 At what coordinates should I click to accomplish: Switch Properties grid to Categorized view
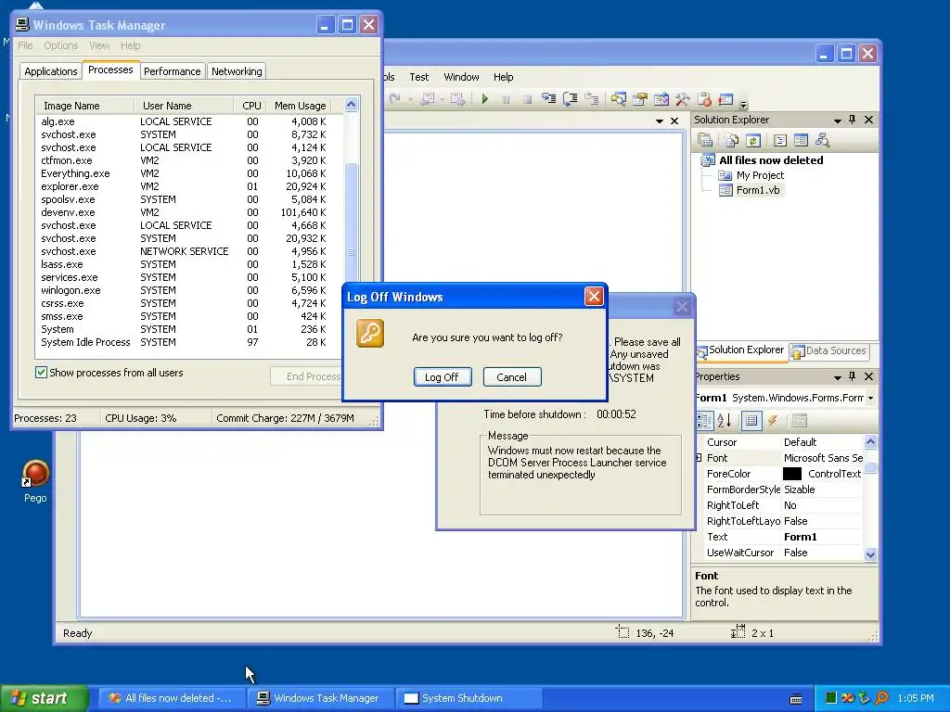tap(705, 420)
